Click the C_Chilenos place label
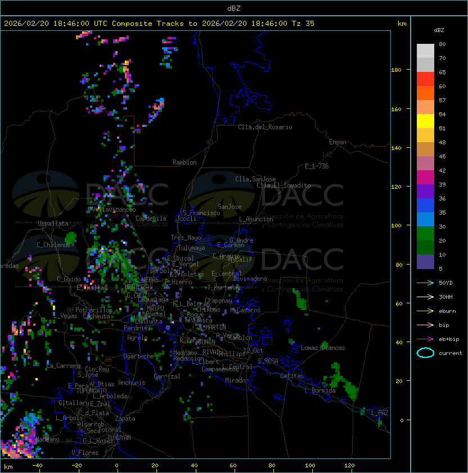This screenshot has height=473, width=468. [x=53, y=245]
